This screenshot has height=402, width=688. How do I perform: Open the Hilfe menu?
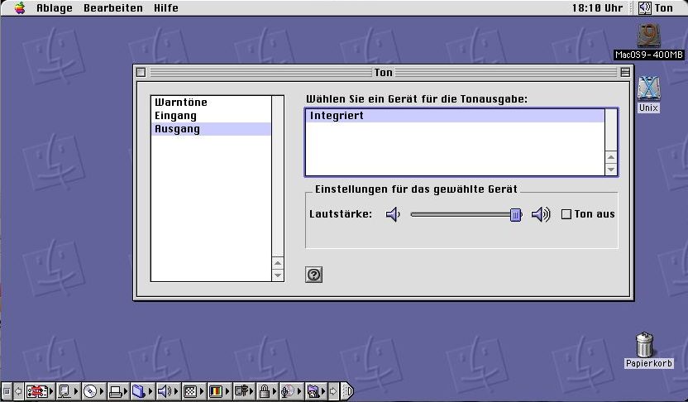[166, 8]
